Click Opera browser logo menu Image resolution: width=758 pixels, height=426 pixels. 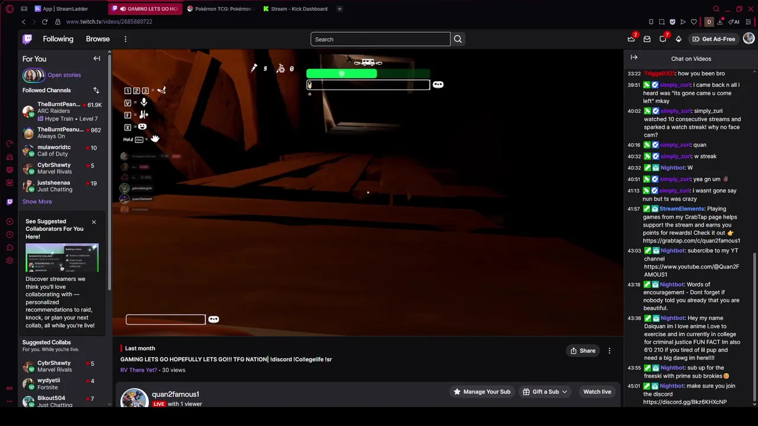(x=9, y=9)
